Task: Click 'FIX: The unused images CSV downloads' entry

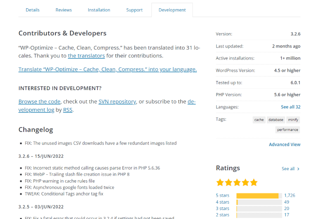Action: click(x=101, y=143)
